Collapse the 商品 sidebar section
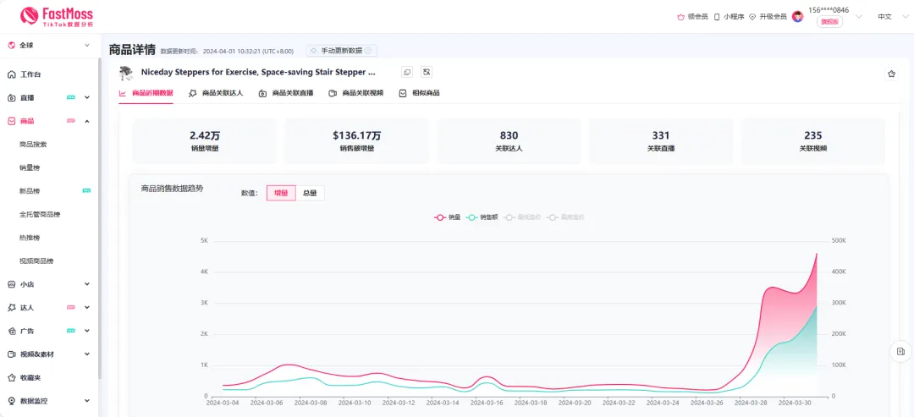 pos(87,121)
